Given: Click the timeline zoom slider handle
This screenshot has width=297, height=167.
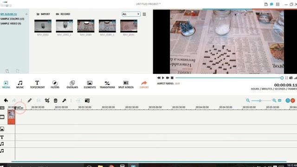Looking at the screenshot, I should point(260,101).
